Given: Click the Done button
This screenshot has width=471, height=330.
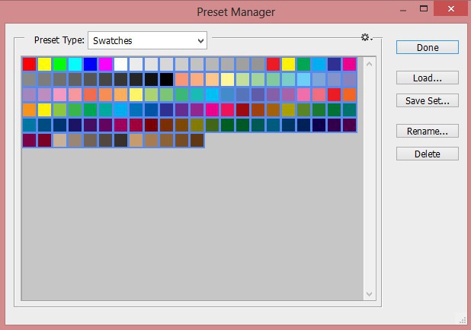Looking at the screenshot, I should pos(427,47).
